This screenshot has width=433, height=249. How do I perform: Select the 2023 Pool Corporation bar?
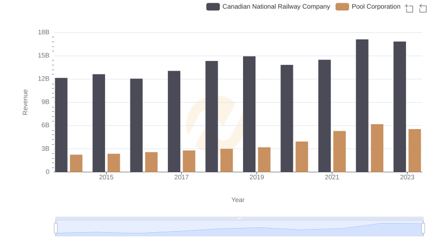click(415, 150)
